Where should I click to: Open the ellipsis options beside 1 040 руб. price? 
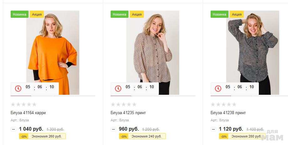13,129
